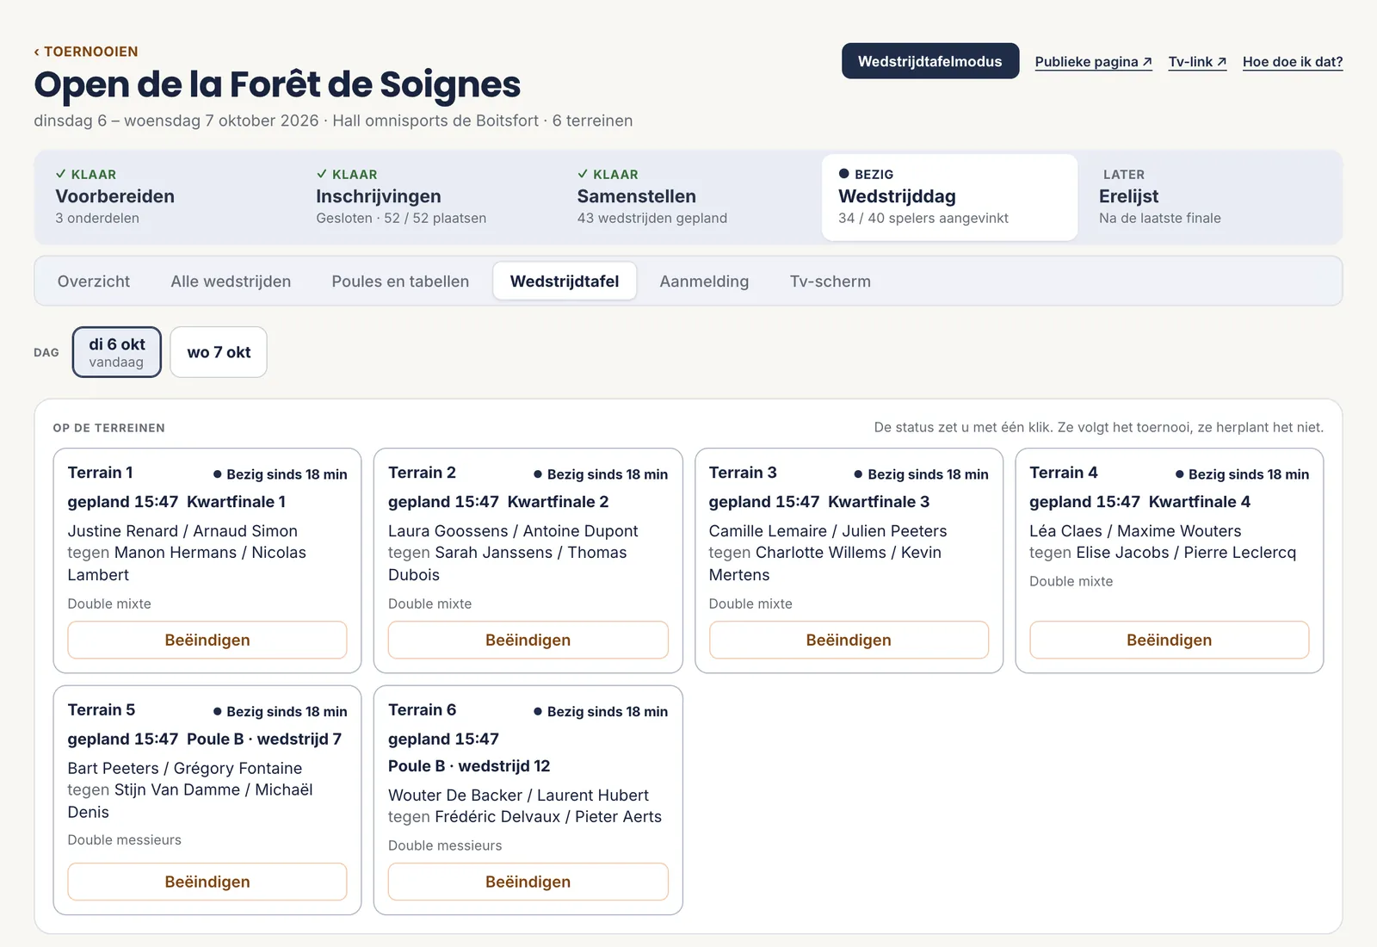Open the Tv-link external link

pos(1197,62)
